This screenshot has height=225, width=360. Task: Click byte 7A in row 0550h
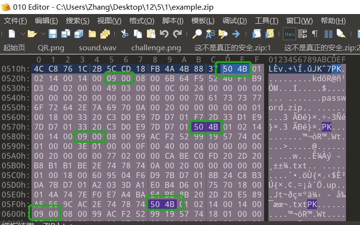coord(97,107)
